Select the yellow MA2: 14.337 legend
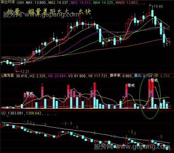Viewport: 174px width, 153px height. [x=58, y=3]
